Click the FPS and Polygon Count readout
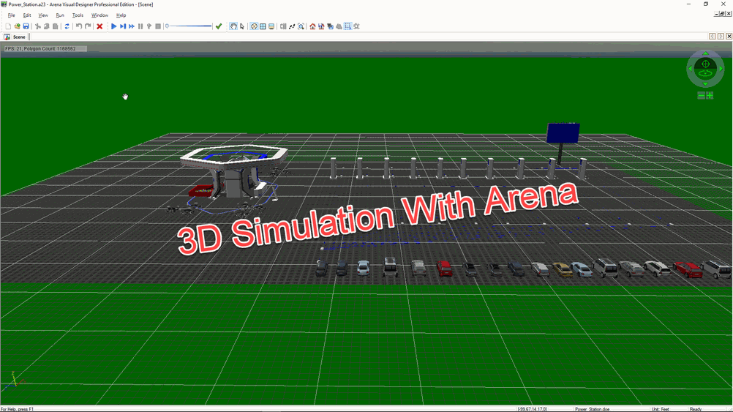The width and height of the screenshot is (733, 412). (45, 48)
